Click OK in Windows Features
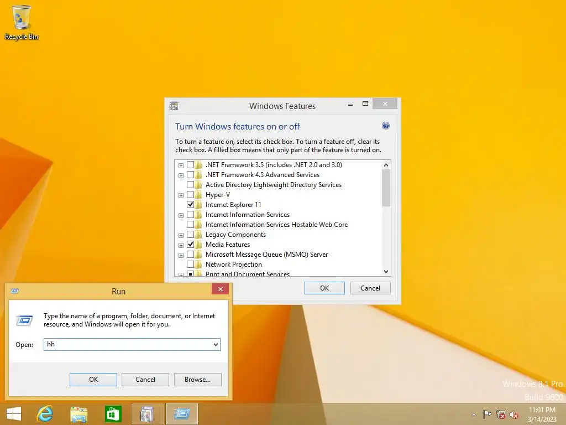The width and height of the screenshot is (566, 425). click(x=324, y=288)
